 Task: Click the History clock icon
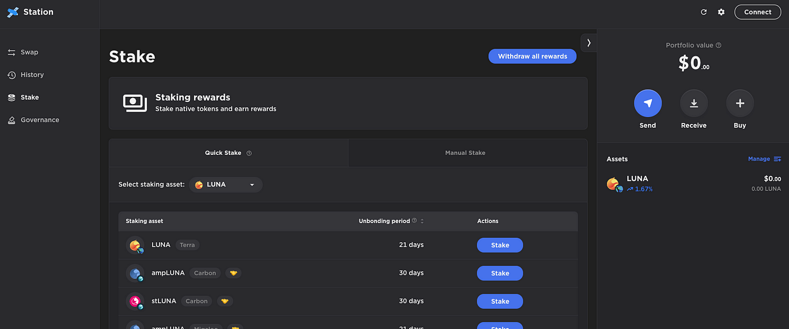pyautogui.click(x=11, y=75)
